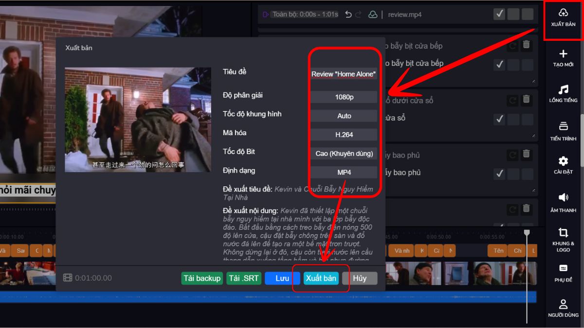Toggle checkbox on the 'bẫy bao phủ' row
Image resolution: width=584 pixels, height=328 pixels.
point(499,173)
